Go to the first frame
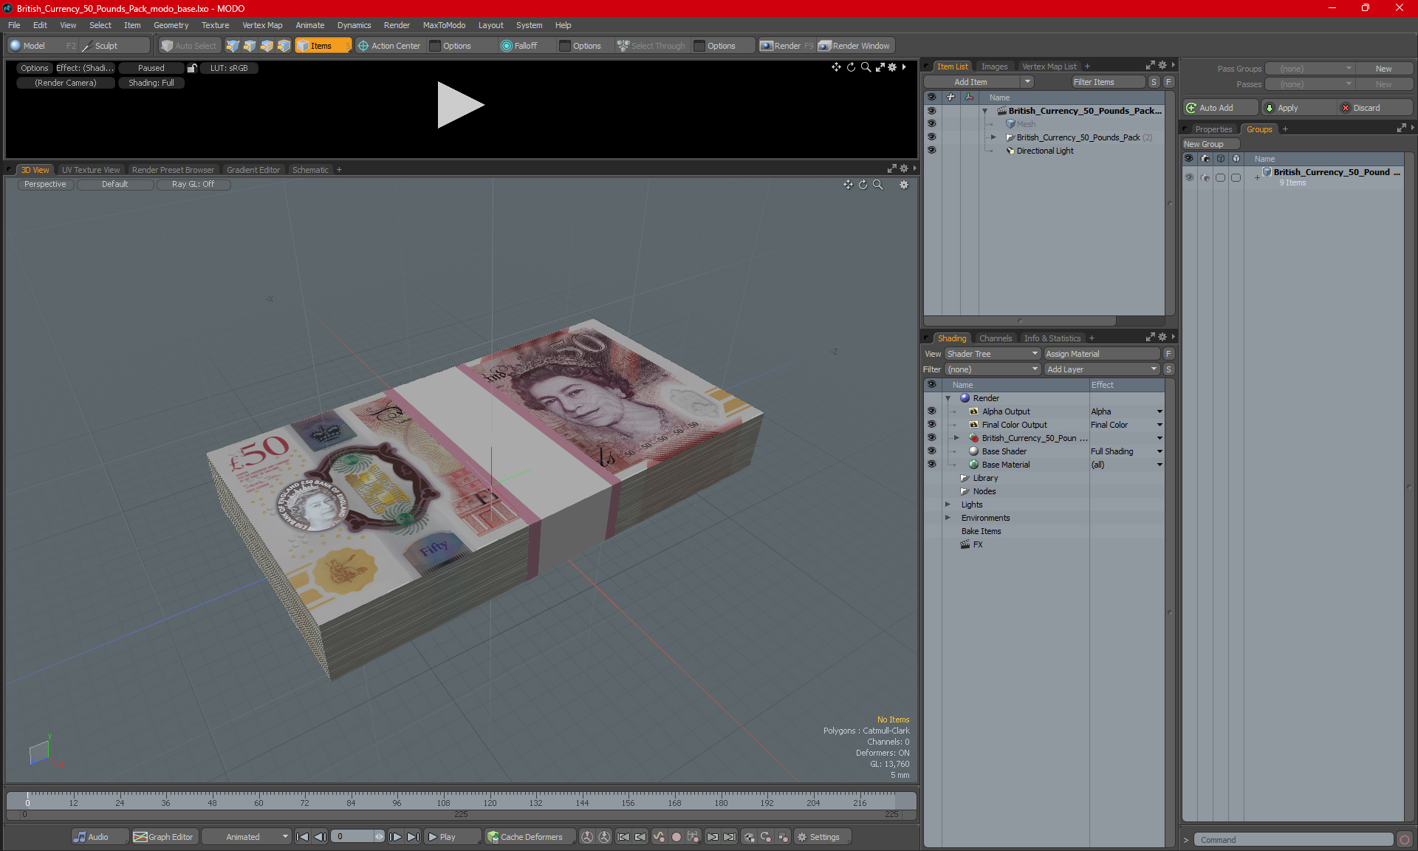1418x851 pixels. (x=302, y=837)
